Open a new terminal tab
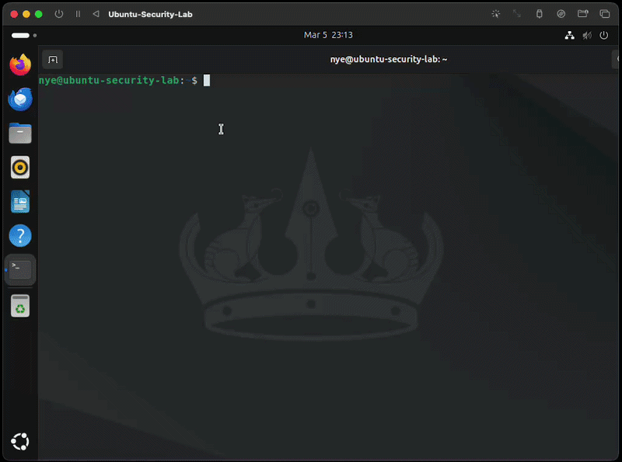 [53, 60]
